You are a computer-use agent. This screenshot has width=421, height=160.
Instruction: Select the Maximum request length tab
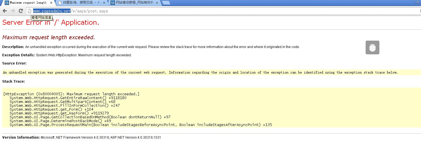click(x=28, y=3)
